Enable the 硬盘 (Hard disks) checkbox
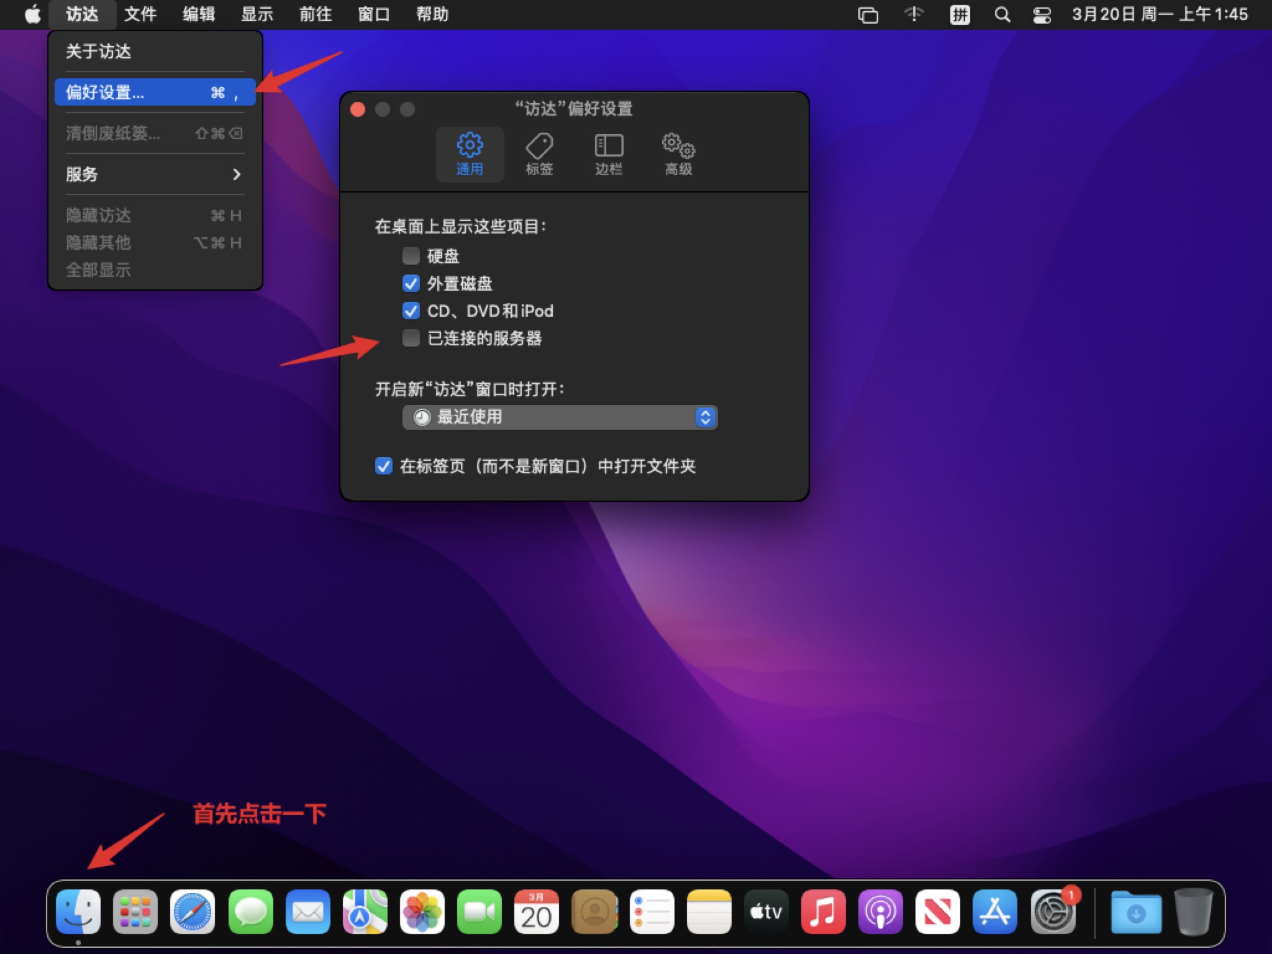The width and height of the screenshot is (1272, 954). tap(411, 256)
